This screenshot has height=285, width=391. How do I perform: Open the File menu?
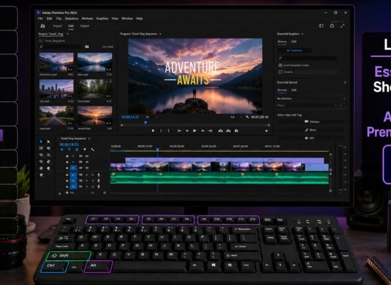tap(40, 19)
